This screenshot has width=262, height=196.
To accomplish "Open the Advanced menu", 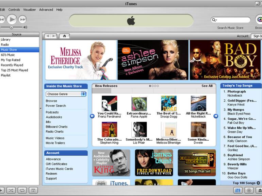I will (46, 9).
